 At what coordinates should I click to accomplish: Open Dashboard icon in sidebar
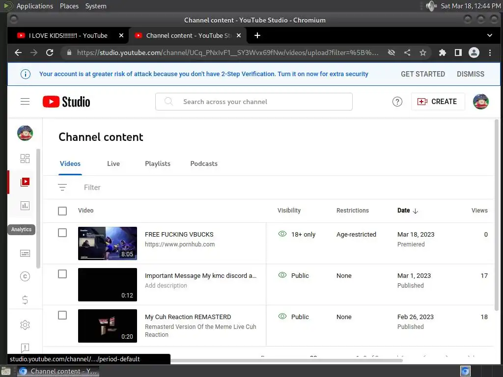[x=25, y=159]
